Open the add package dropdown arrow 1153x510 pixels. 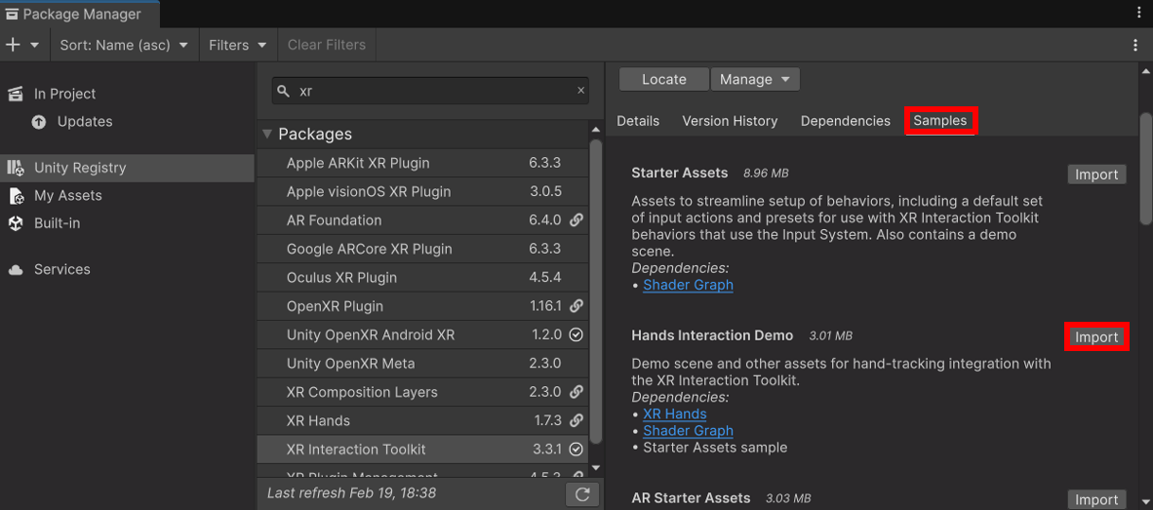34,45
